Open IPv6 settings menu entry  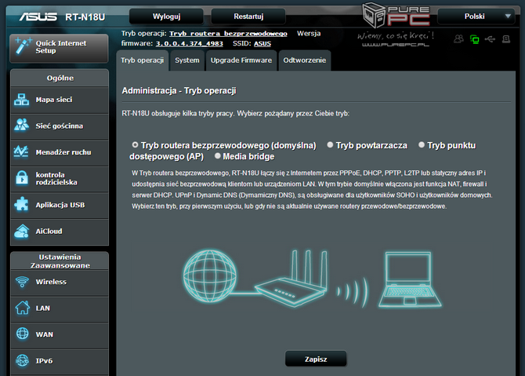(x=60, y=362)
